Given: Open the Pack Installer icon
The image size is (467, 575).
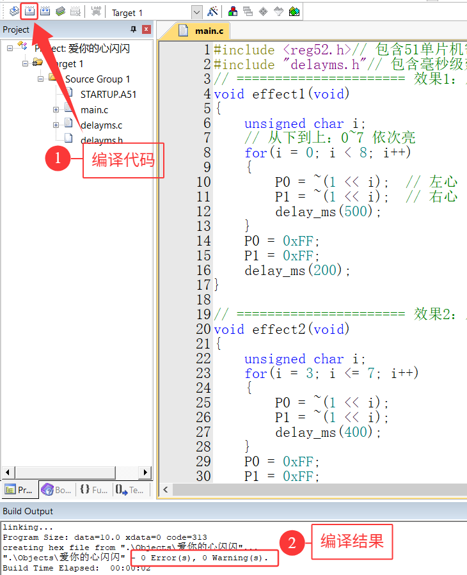Looking at the screenshot, I should click(x=294, y=12).
